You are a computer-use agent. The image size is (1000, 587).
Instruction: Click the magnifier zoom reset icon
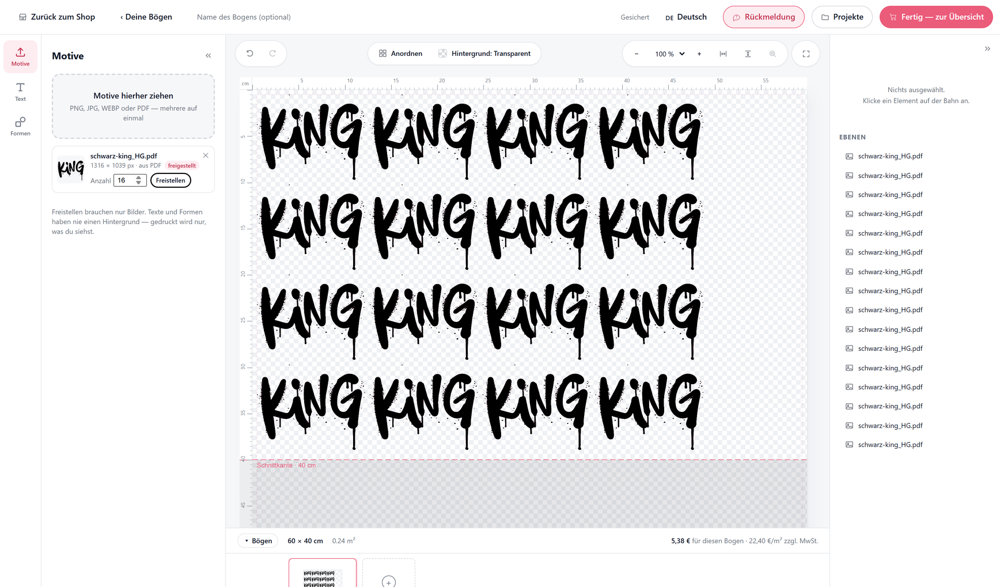click(772, 54)
